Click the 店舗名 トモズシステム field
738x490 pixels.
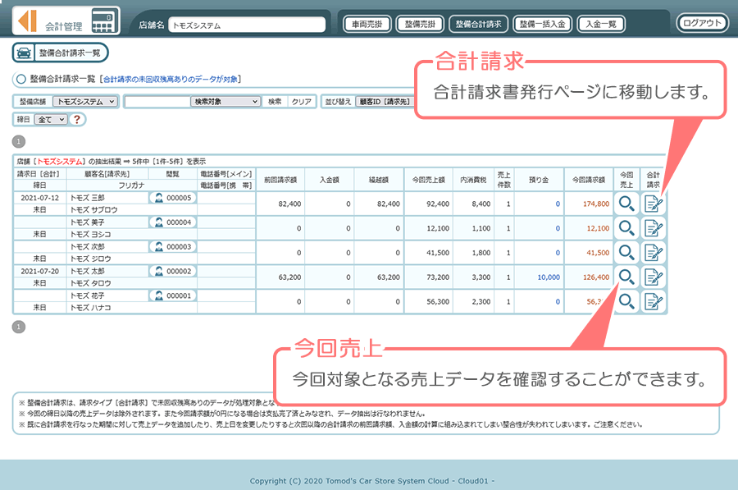(247, 25)
